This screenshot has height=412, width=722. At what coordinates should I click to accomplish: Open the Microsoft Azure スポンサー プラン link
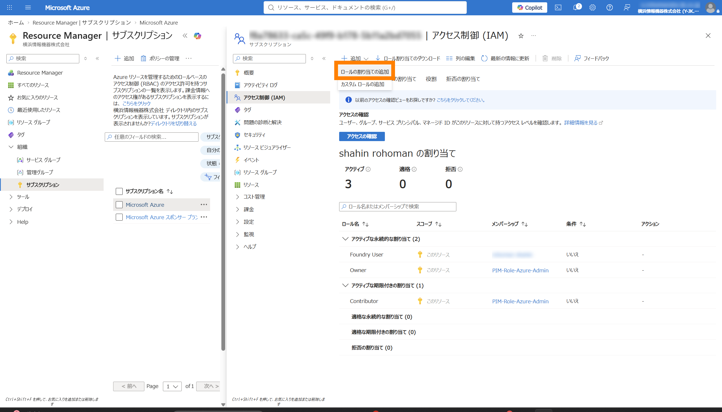162,217
